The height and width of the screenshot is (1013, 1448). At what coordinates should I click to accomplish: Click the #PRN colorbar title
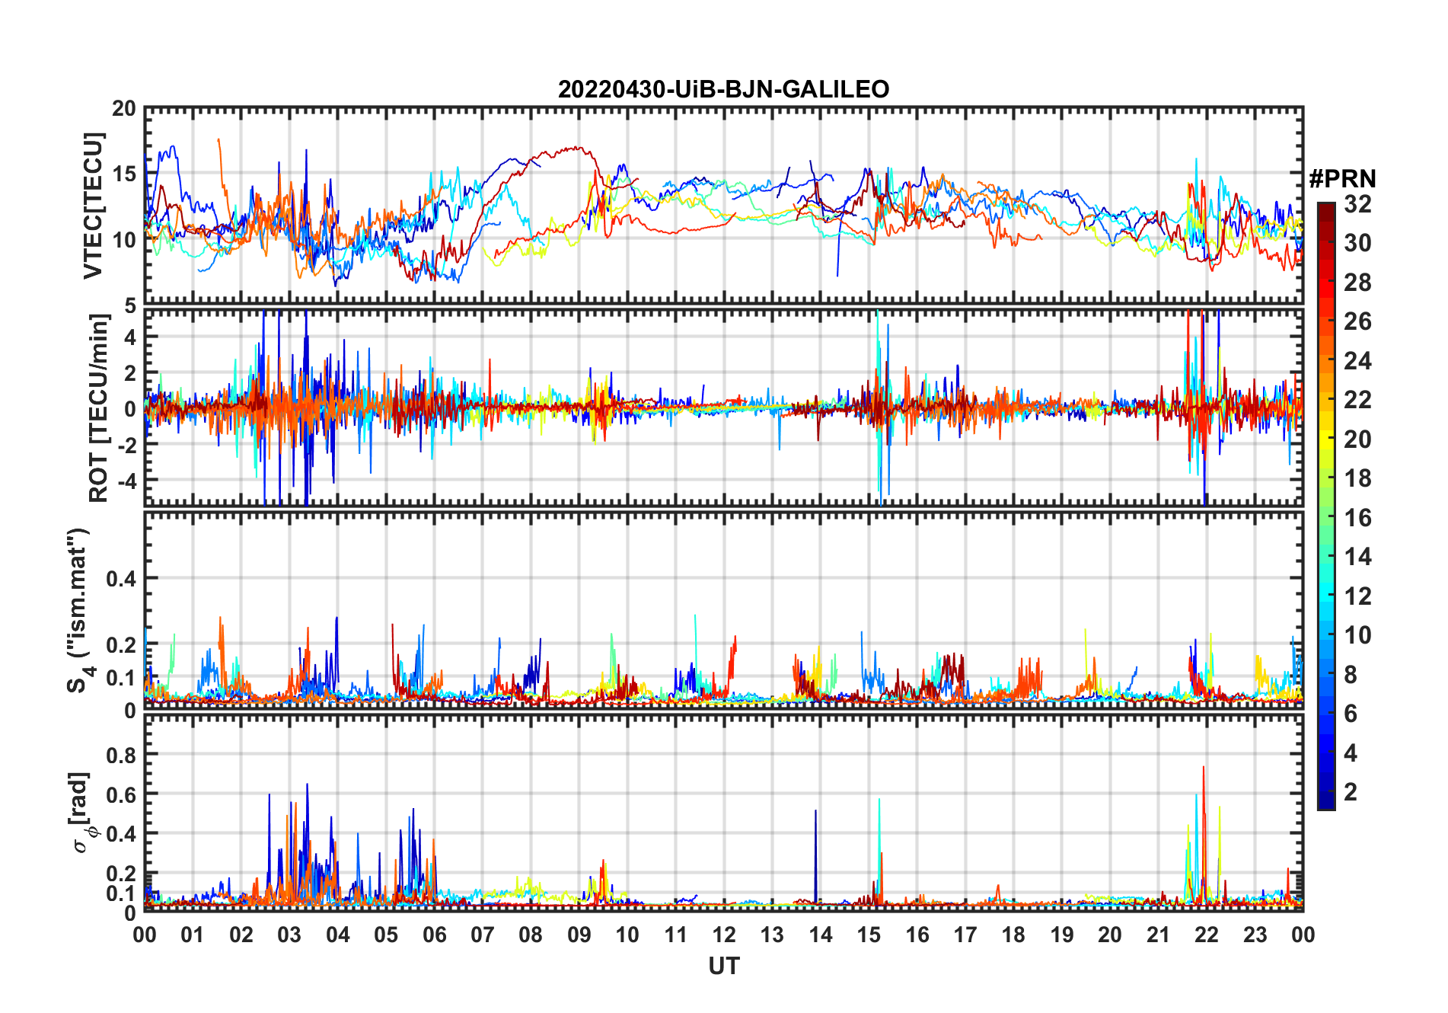click(x=1342, y=179)
